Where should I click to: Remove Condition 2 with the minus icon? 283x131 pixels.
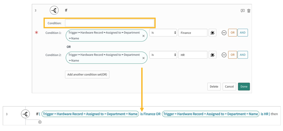224,55
